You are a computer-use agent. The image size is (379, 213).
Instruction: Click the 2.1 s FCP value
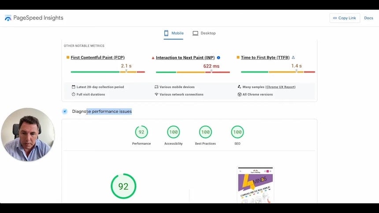tap(126, 66)
